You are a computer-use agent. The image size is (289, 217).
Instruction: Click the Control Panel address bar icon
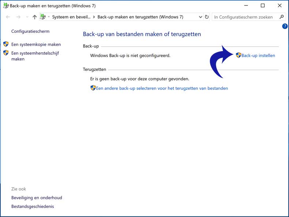(x=43, y=17)
